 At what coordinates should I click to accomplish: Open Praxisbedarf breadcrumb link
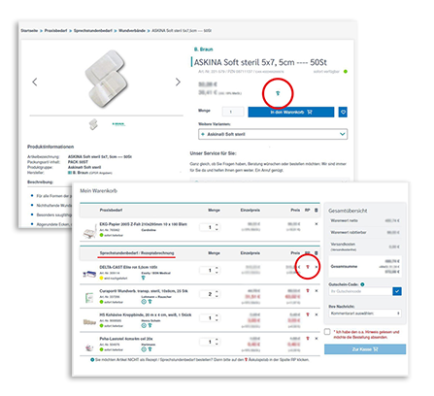(x=55, y=31)
